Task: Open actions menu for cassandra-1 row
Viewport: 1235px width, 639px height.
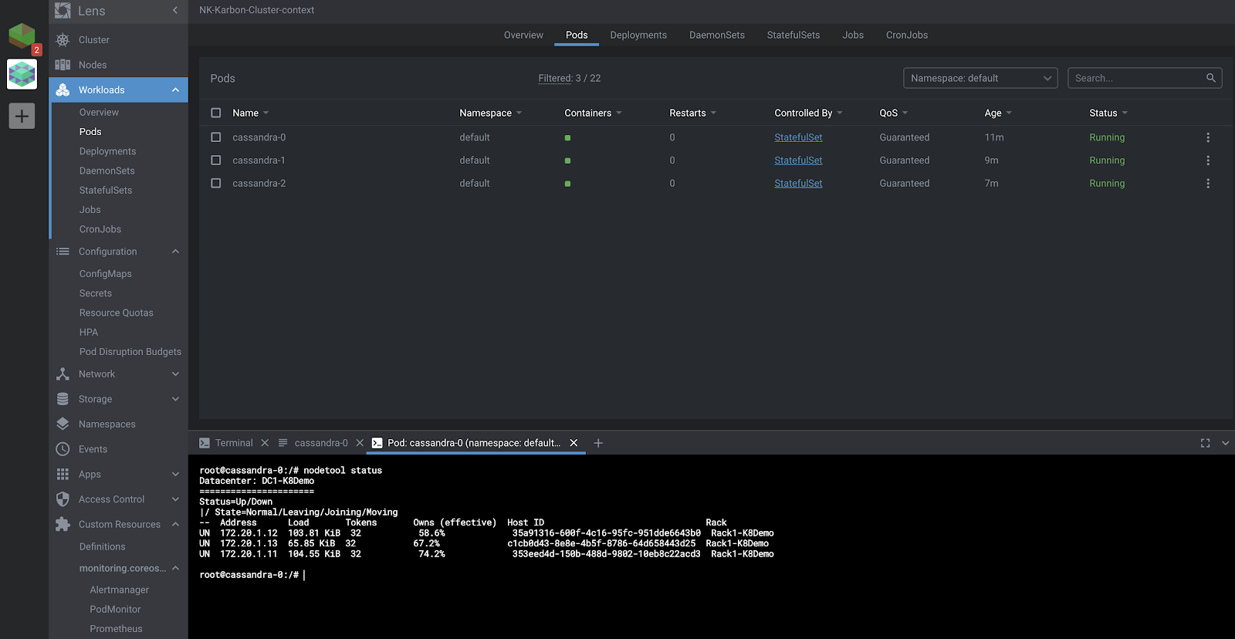Action: click(1208, 161)
